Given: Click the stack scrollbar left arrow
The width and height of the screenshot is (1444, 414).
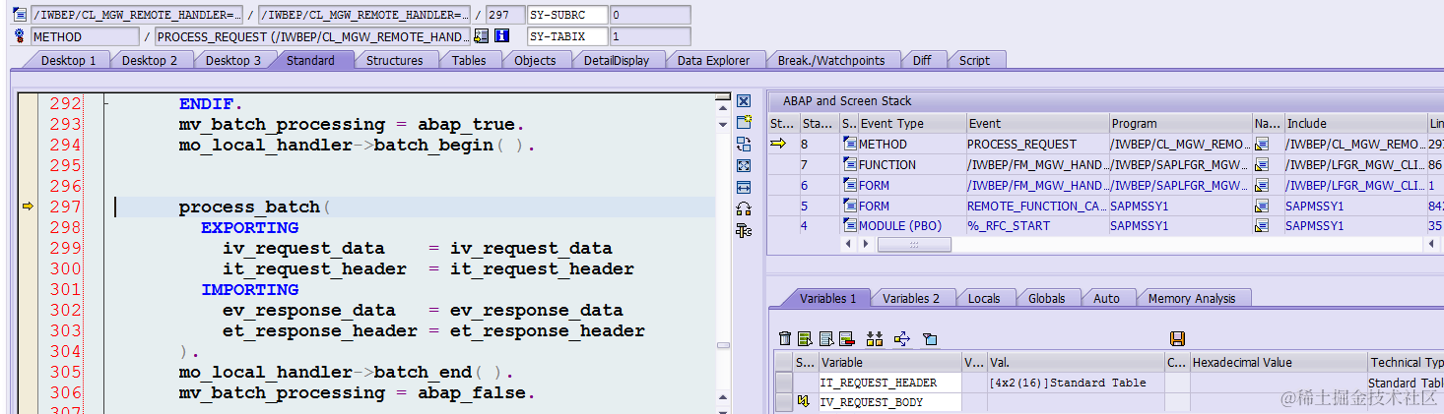Looking at the screenshot, I should tap(850, 245).
